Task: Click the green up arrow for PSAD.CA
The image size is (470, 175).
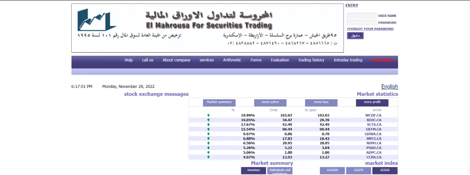Action: [x=208, y=148]
